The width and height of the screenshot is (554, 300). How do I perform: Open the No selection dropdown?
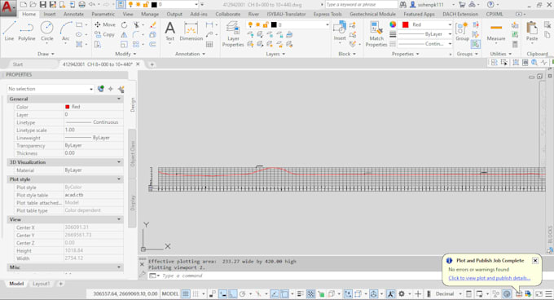tap(51, 89)
